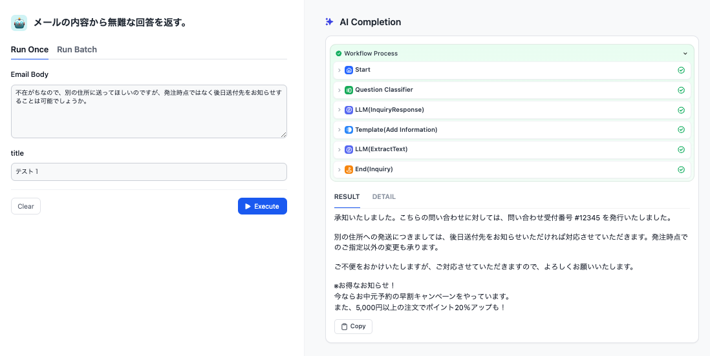
Task: Click the LLM(ExtractText) node icon
Action: pyautogui.click(x=349, y=150)
